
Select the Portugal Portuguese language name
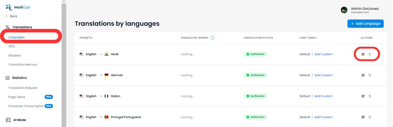[x=126, y=117]
